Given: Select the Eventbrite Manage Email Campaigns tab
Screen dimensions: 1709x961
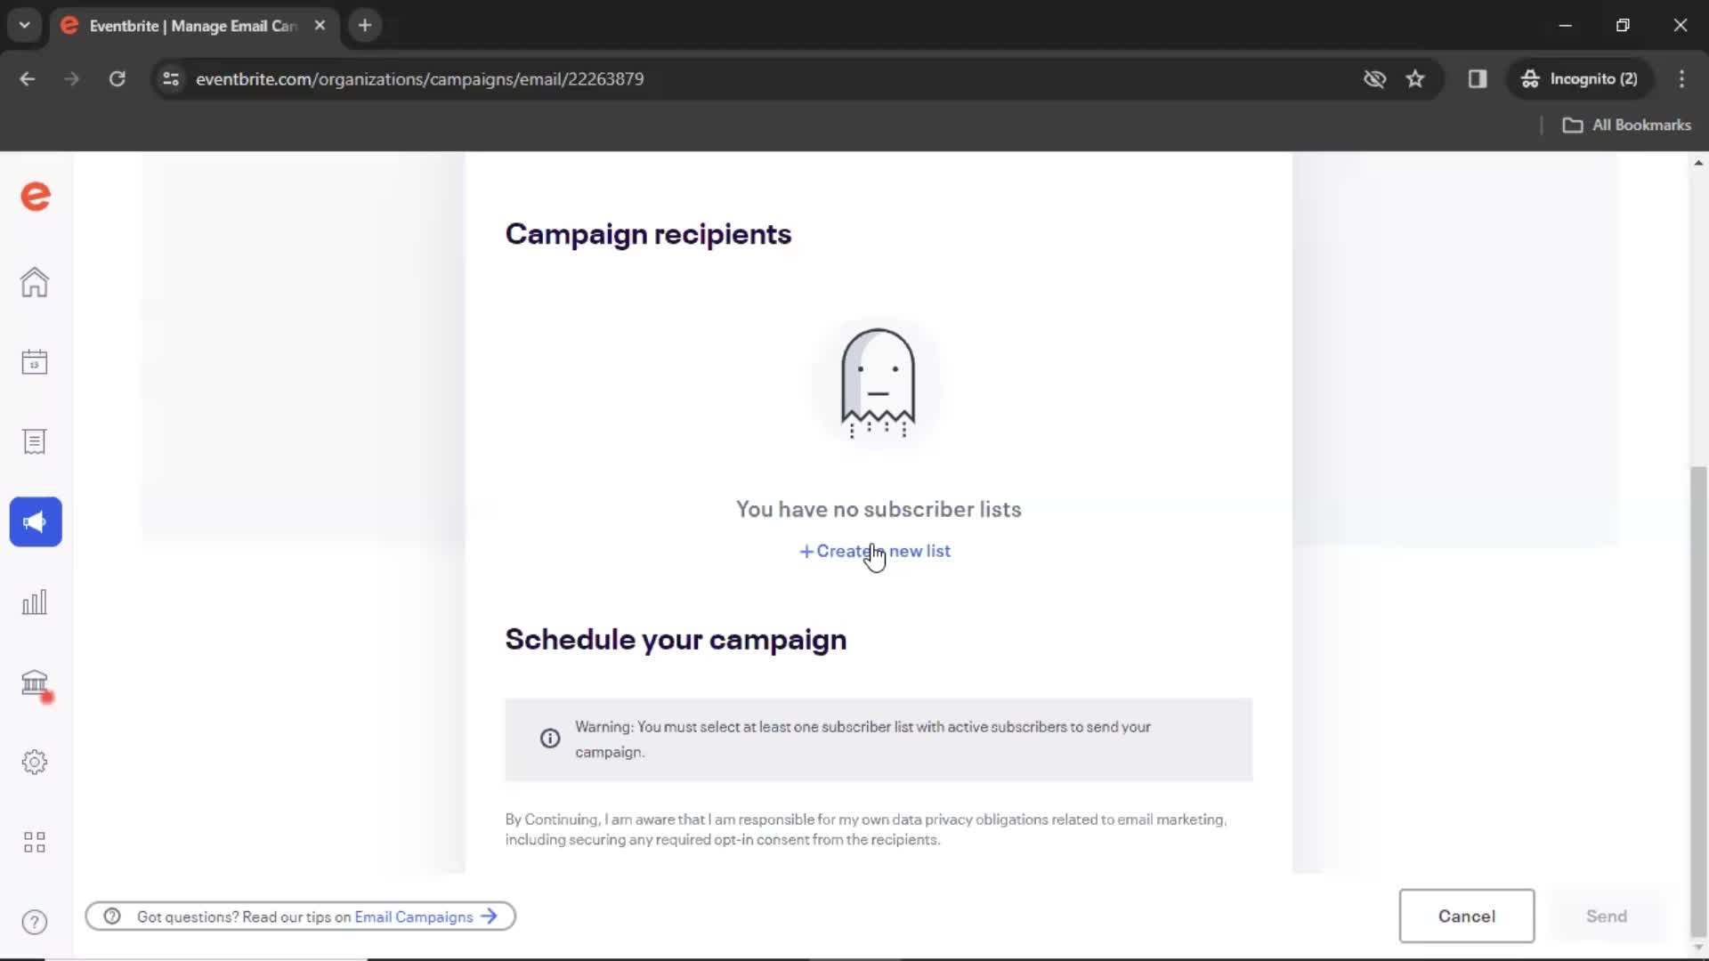Looking at the screenshot, I should click(x=191, y=26).
